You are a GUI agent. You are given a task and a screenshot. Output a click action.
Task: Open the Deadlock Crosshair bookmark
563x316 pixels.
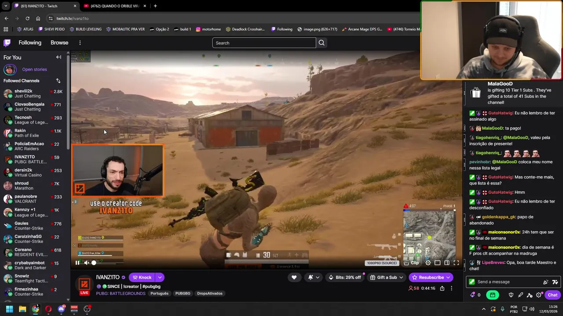pos(245,29)
